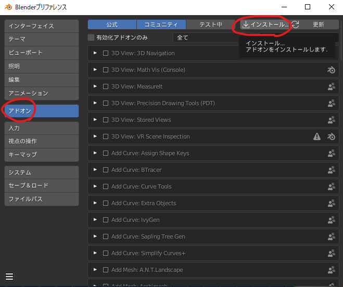Expand the MeasureIt add-on entry
This screenshot has height=287, width=343.
95,86
